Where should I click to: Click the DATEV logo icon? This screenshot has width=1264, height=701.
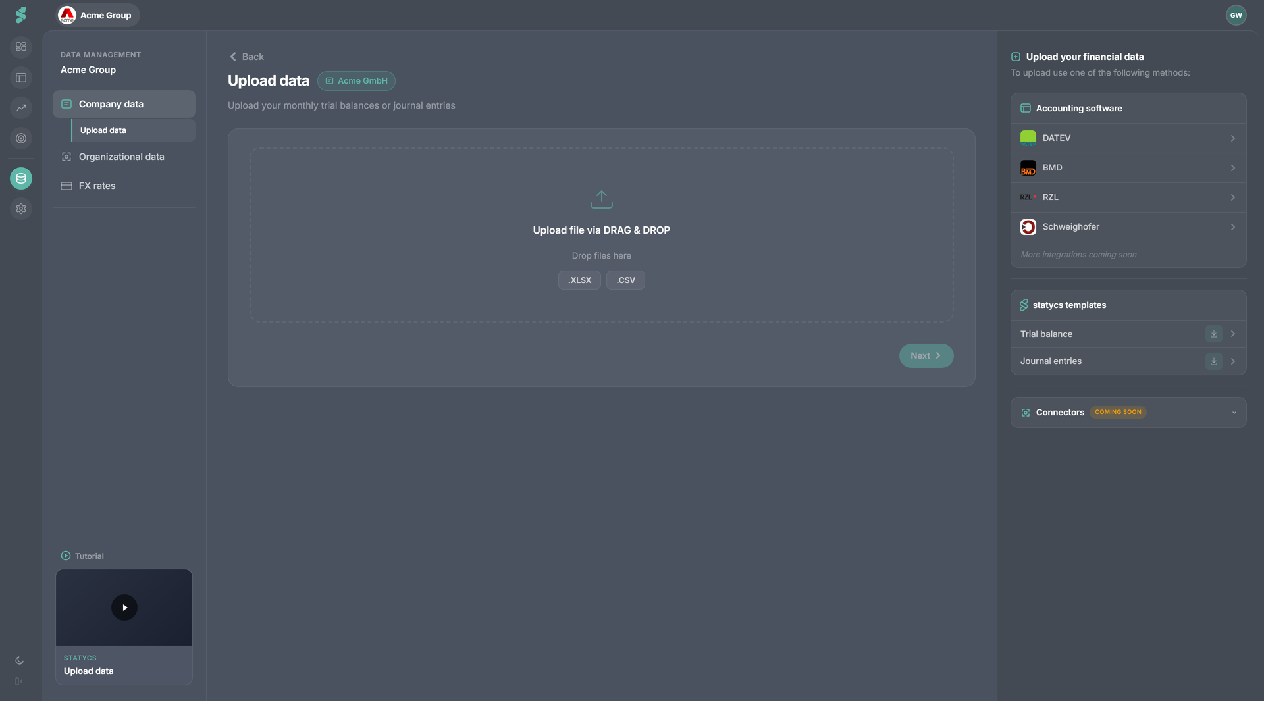[1028, 138]
